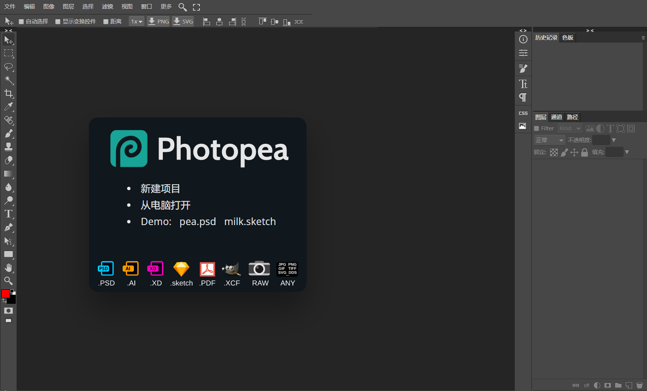The image size is (647, 391).
Task: Click 新建项目 link
Action: pyautogui.click(x=160, y=188)
